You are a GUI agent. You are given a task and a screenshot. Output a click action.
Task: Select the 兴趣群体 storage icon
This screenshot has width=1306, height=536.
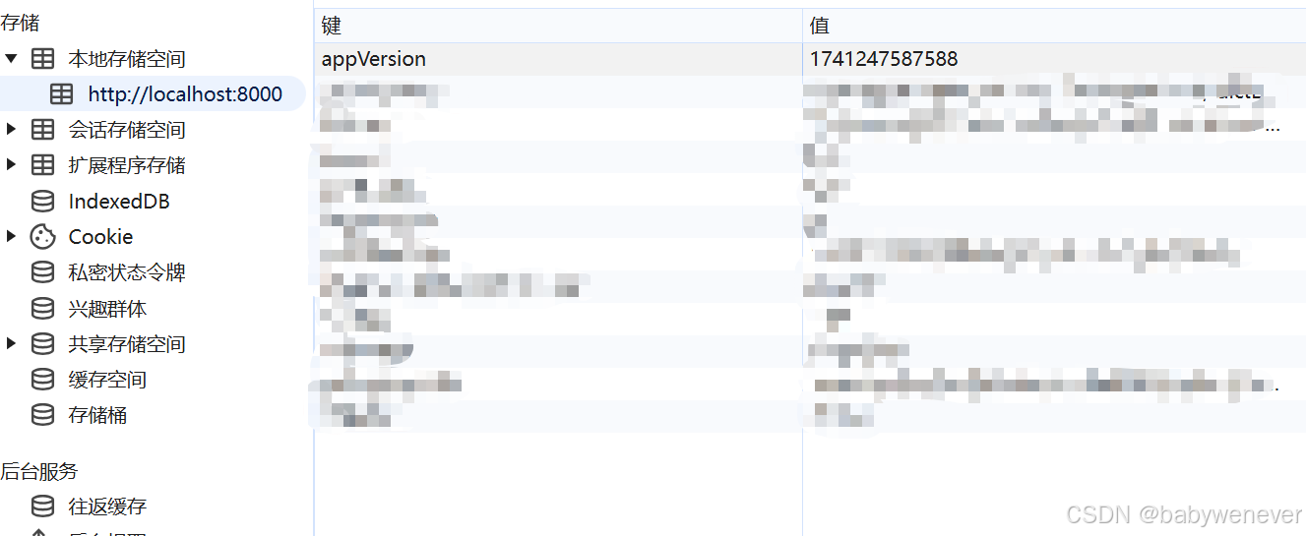42,309
